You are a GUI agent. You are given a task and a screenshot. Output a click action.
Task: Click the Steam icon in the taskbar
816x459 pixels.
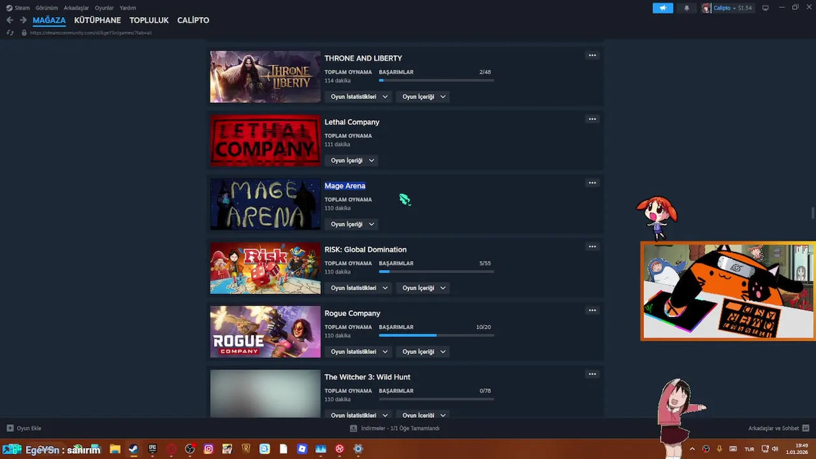point(133,449)
